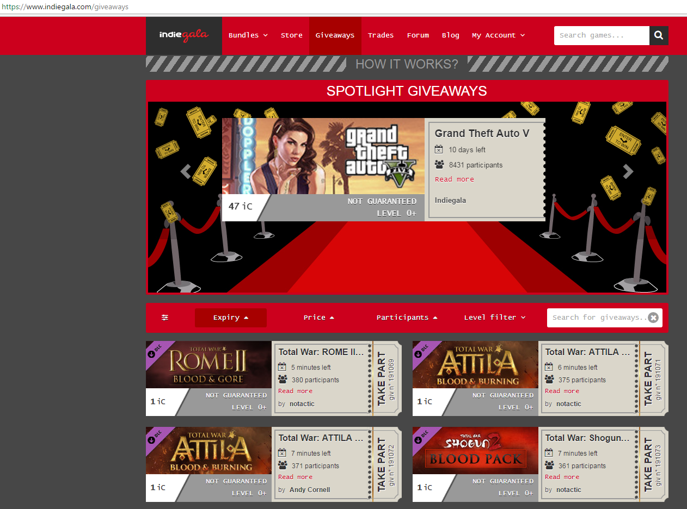Open the Bundles dropdown menu
This screenshot has width=687, height=509.
tap(248, 35)
